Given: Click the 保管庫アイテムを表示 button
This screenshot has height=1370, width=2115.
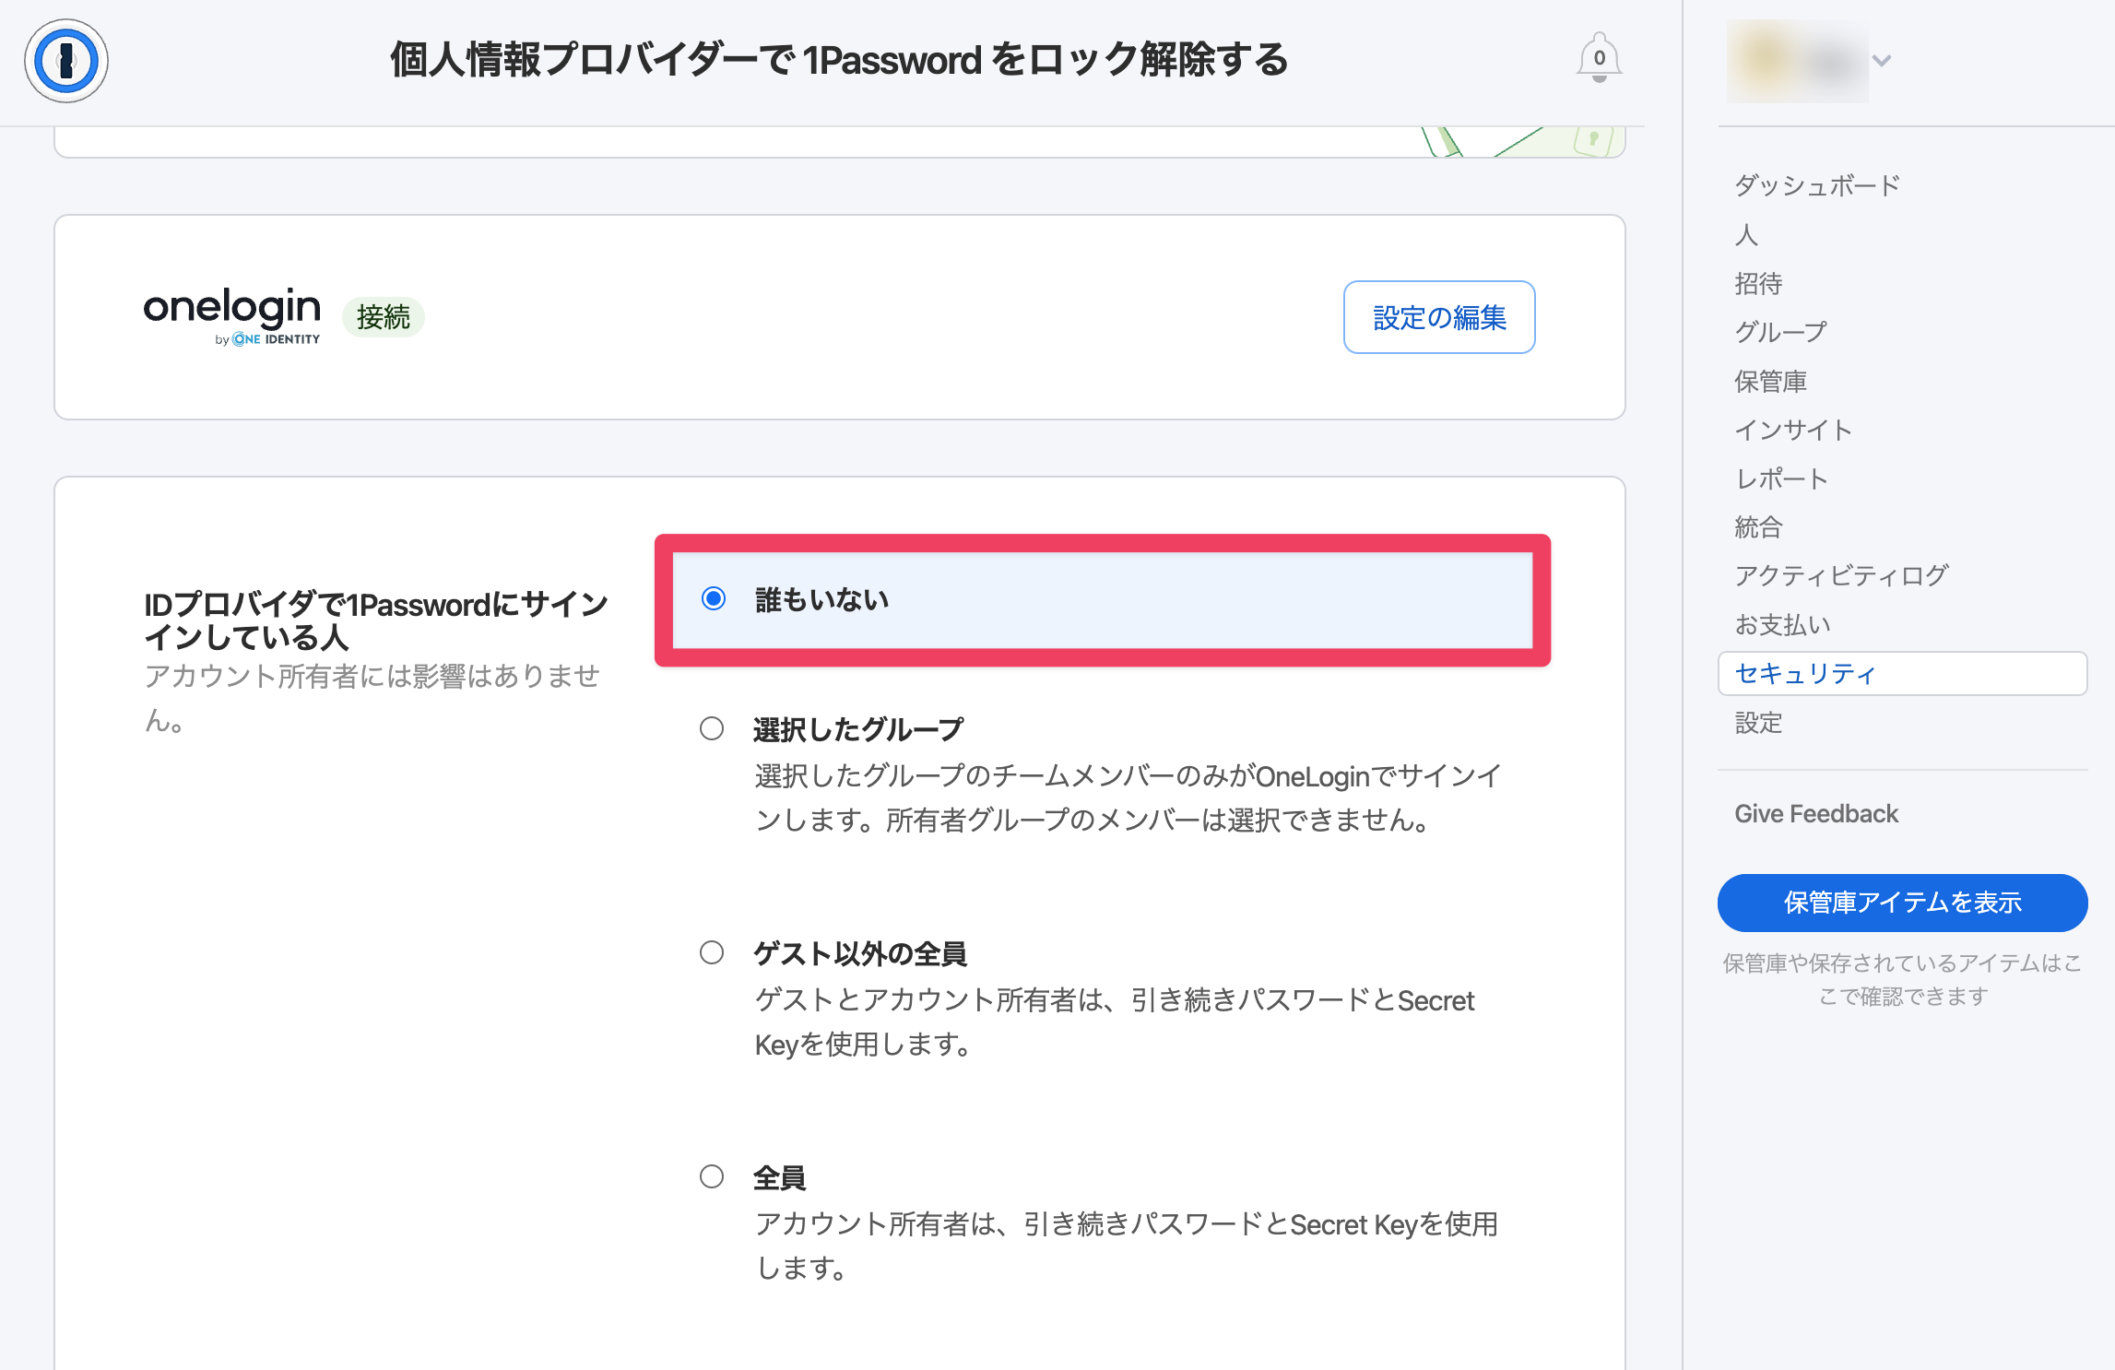Looking at the screenshot, I should pyautogui.click(x=1902, y=903).
